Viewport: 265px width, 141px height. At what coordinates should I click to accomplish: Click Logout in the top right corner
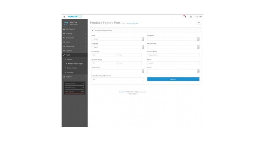point(199,17)
